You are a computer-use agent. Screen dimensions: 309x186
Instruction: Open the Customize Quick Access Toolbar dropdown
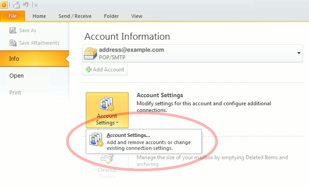pos(35,5)
